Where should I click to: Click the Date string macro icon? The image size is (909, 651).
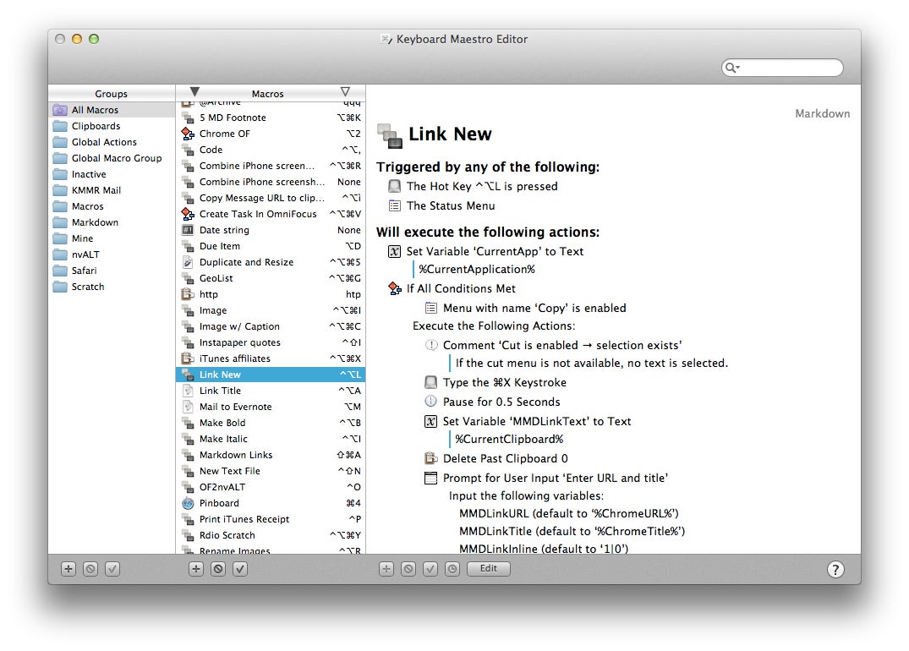pyautogui.click(x=188, y=230)
